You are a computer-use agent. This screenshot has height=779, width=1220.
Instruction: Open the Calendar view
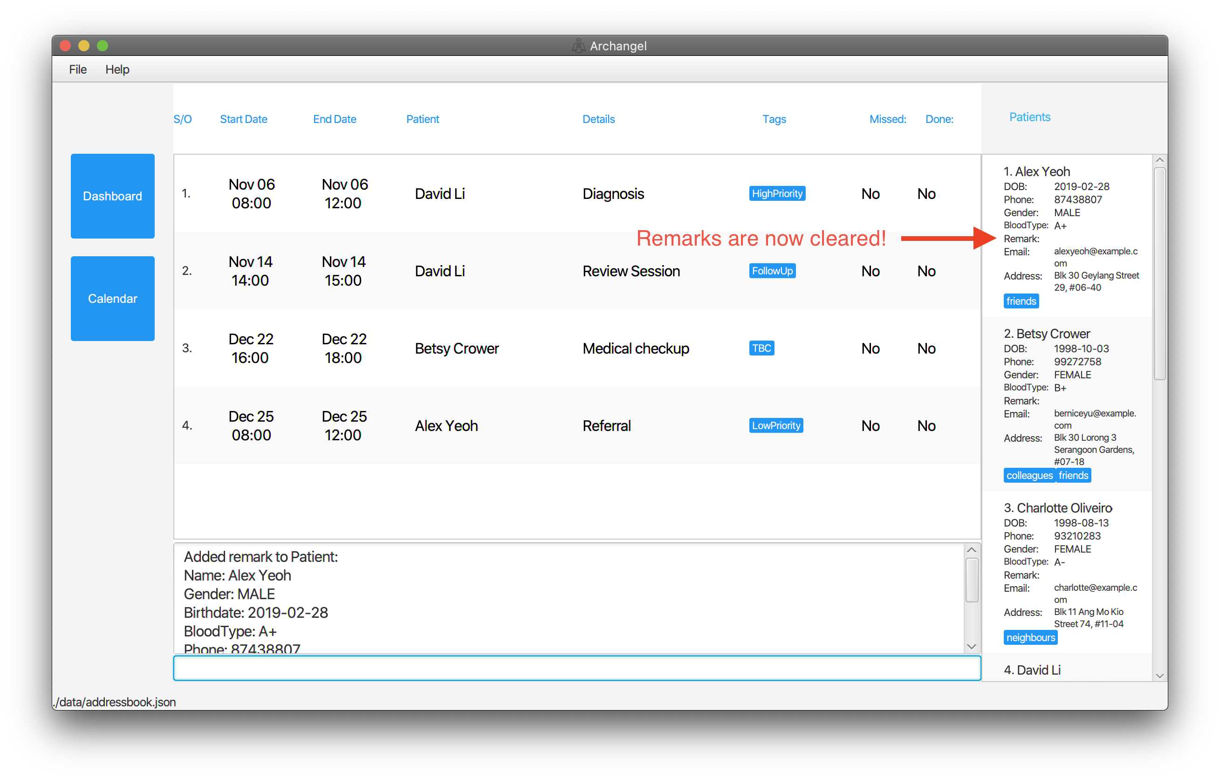tap(112, 299)
